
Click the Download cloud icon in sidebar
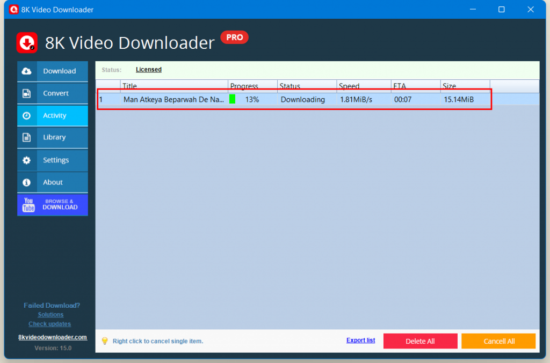pos(27,71)
